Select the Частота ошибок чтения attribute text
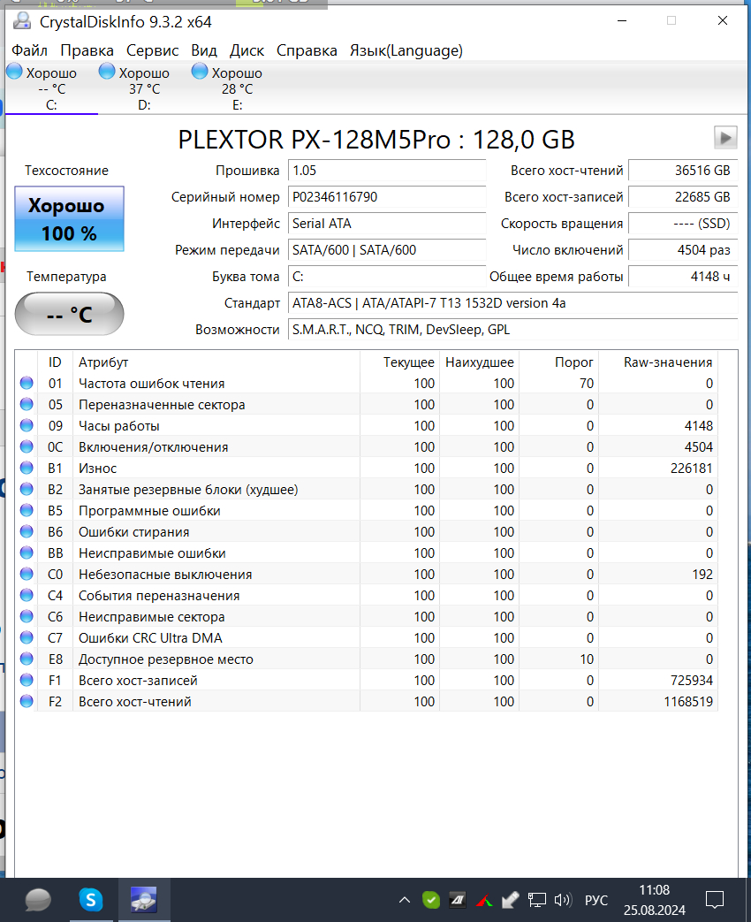 [152, 384]
